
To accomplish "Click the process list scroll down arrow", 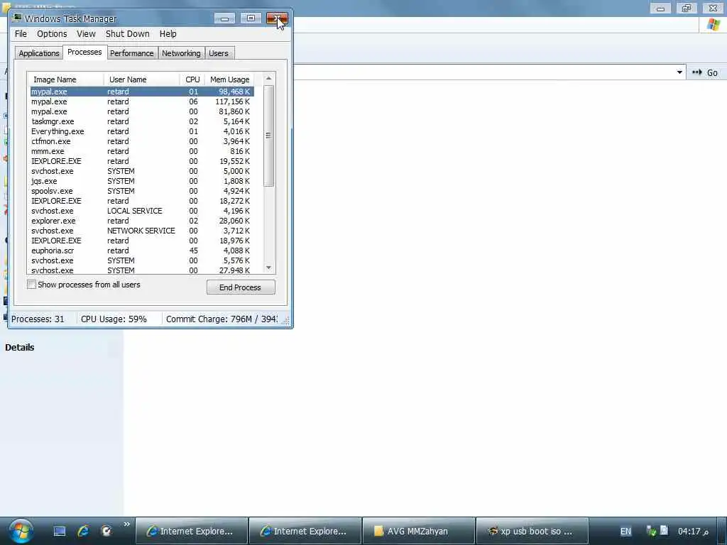I will 268,268.
